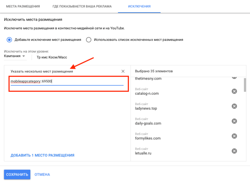Select the formylikes.com entry
This screenshot has height=183, width=250.
148,138
